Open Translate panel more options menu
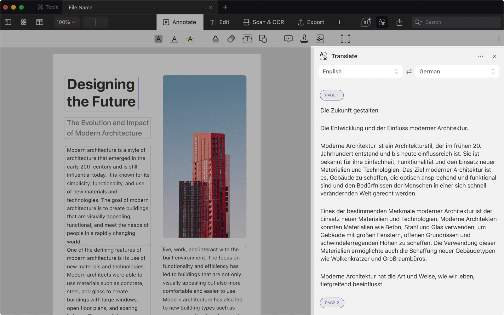 pos(480,56)
